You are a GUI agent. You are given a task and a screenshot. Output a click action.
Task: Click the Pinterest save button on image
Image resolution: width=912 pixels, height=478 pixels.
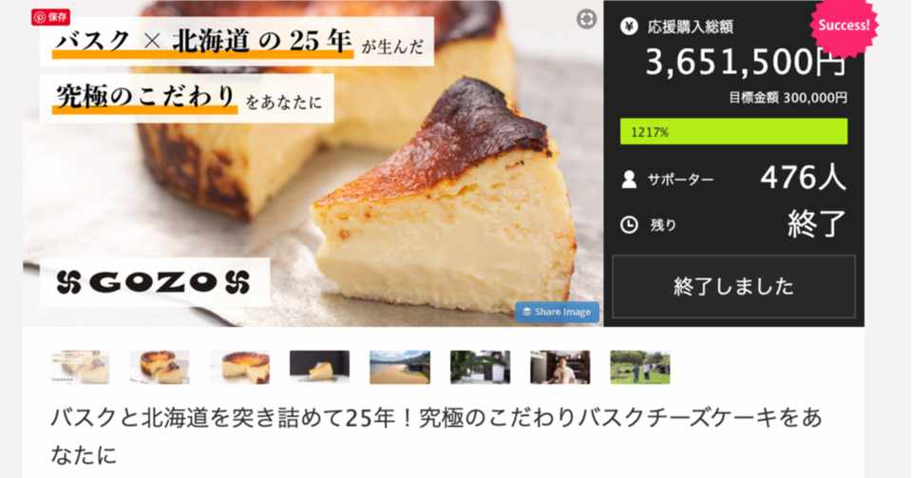click(x=50, y=17)
